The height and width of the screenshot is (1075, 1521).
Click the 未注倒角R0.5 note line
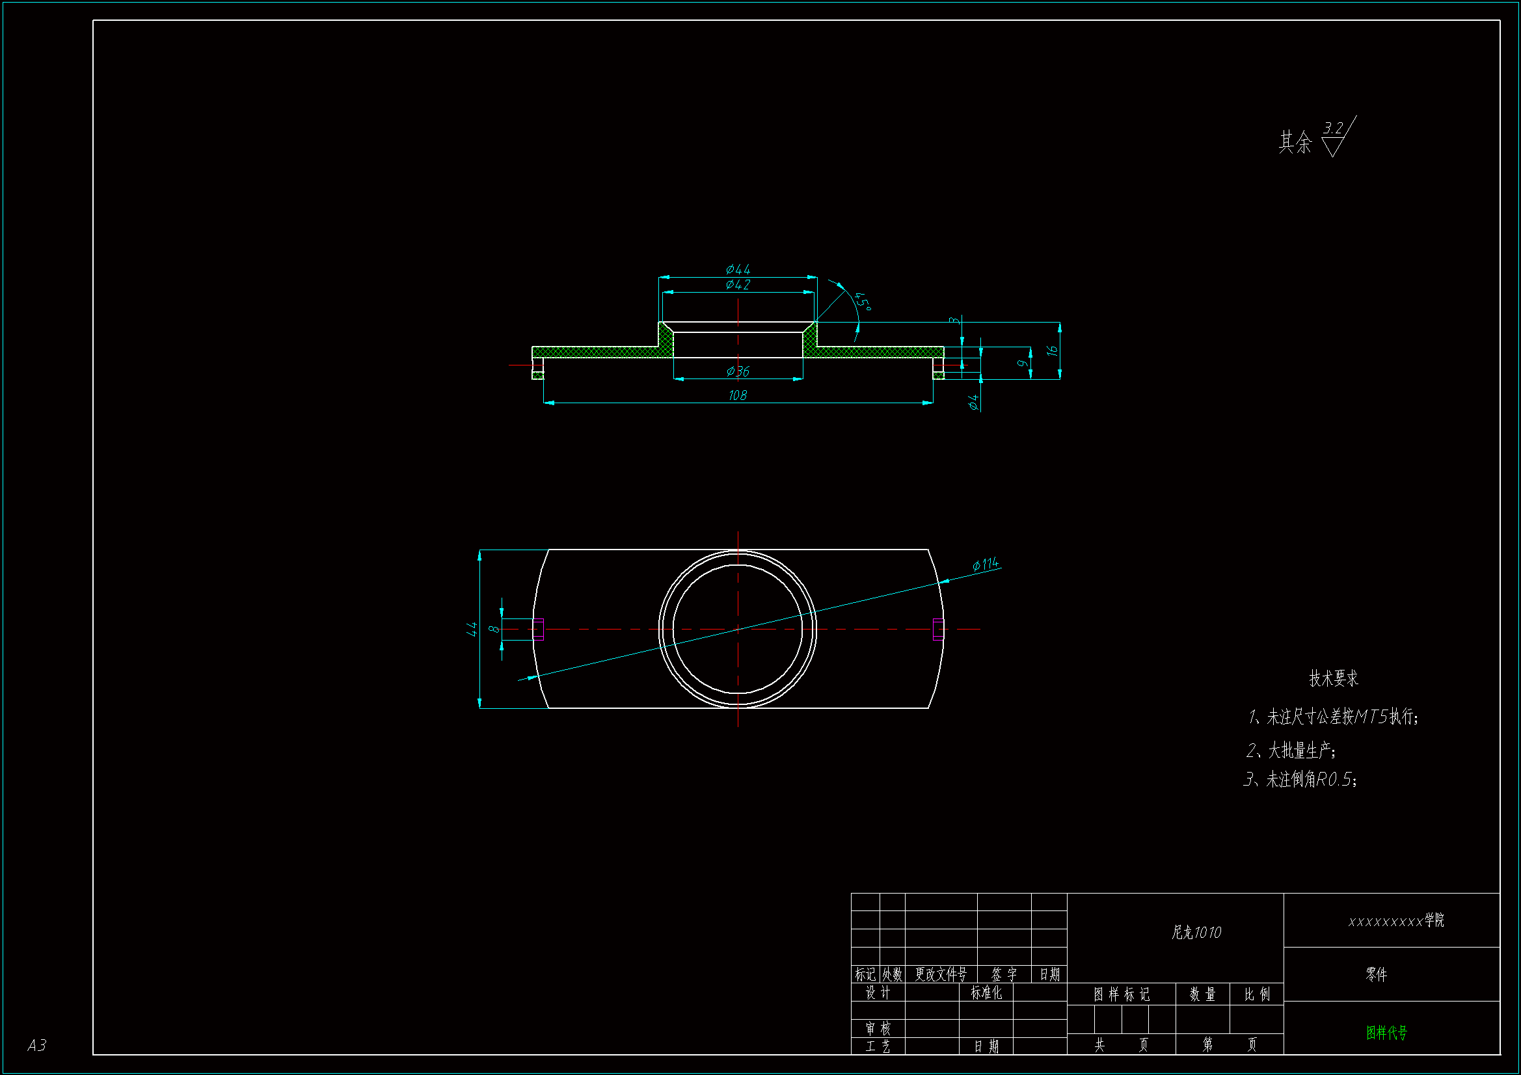(1300, 780)
